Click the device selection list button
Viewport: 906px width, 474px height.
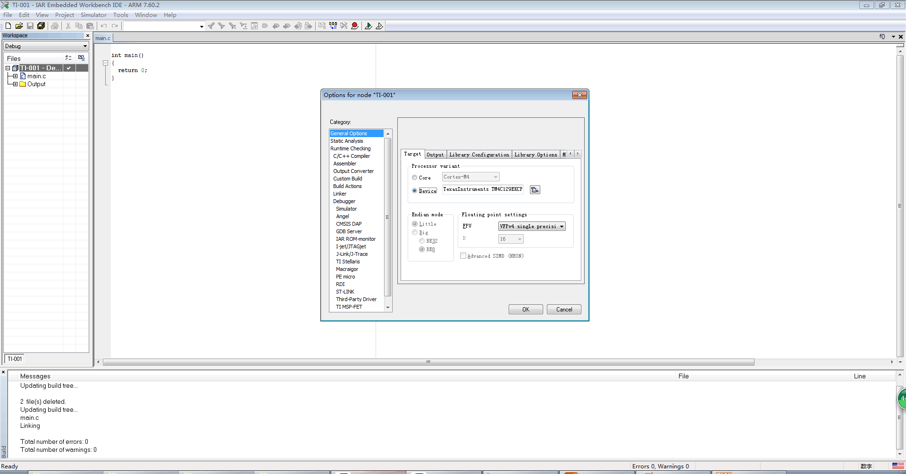coord(535,190)
